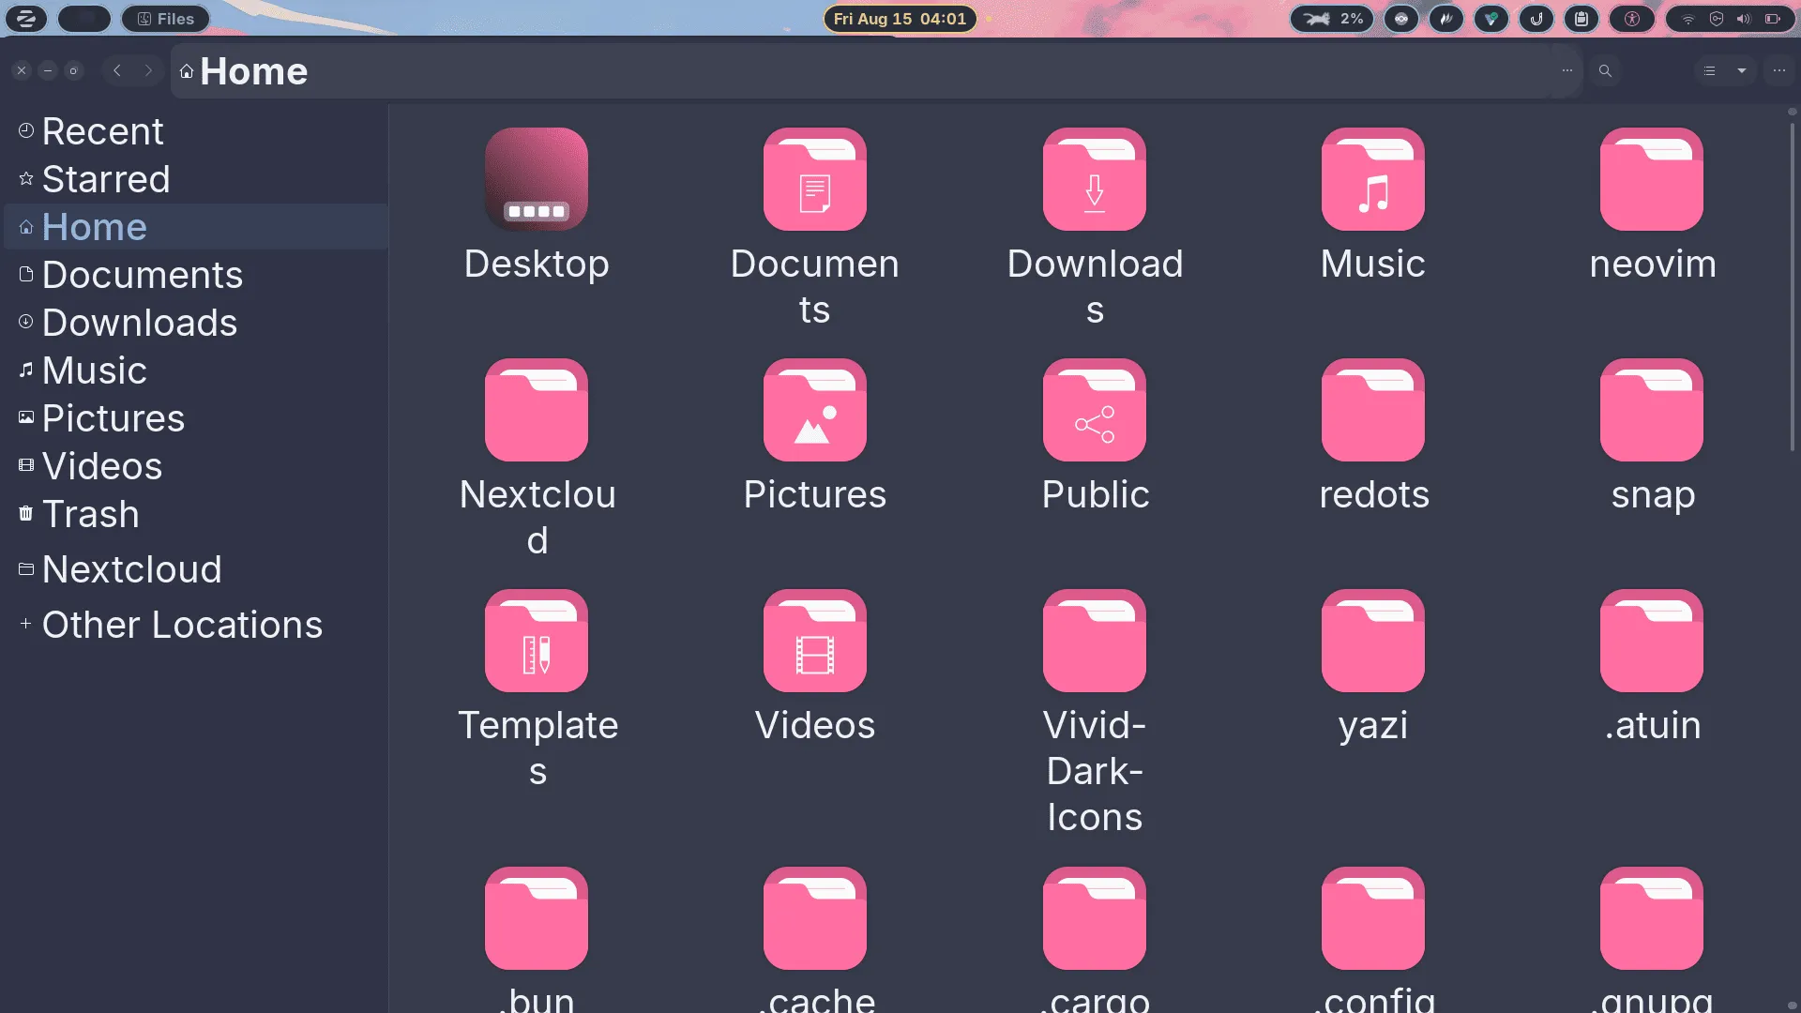Open path bar options menu beside Home
This screenshot has width=1801, height=1013.
pyautogui.click(x=1566, y=71)
